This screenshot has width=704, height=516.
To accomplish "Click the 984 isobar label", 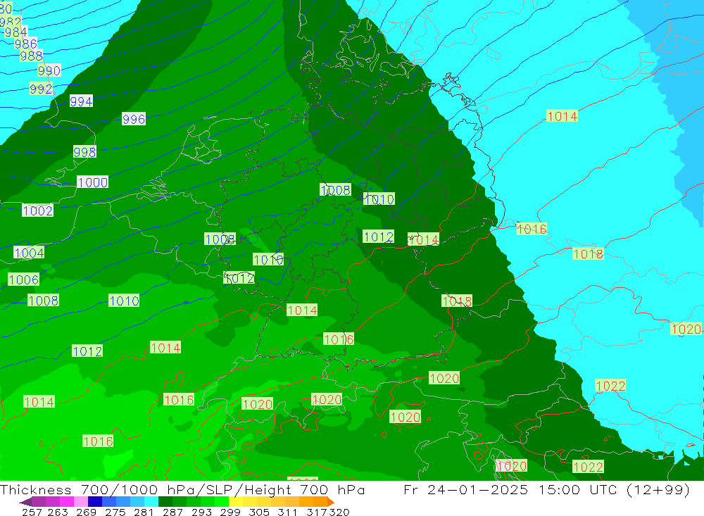I will click(15, 32).
